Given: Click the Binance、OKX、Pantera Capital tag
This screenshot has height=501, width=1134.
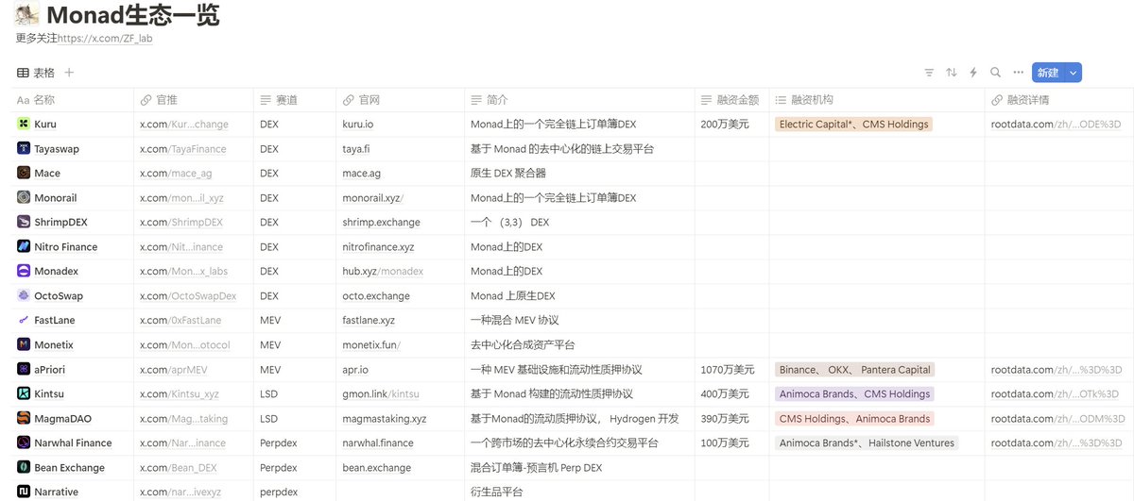Looking at the screenshot, I should pyautogui.click(x=855, y=369).
